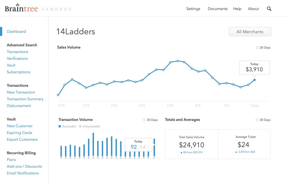
Task: Click the 7/22 date label on the chart axis
Action: click(114, 106)
